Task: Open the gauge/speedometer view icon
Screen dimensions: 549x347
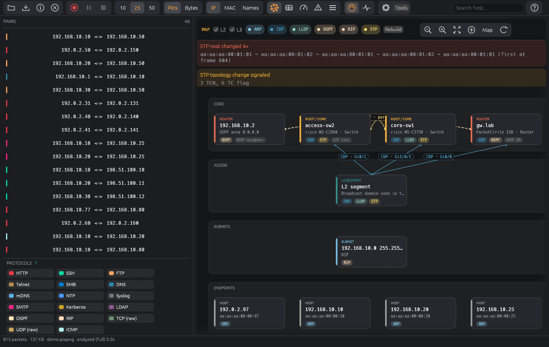Action: tap(304, 8)
